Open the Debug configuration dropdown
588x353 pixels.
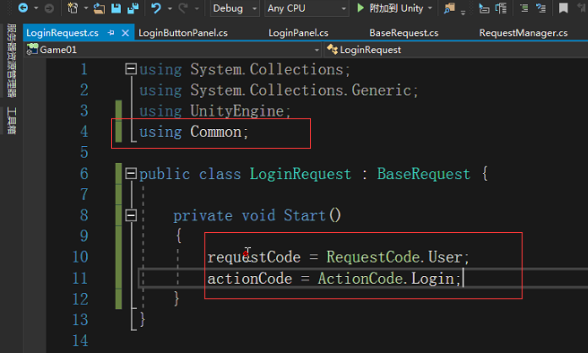click(234, 8)
